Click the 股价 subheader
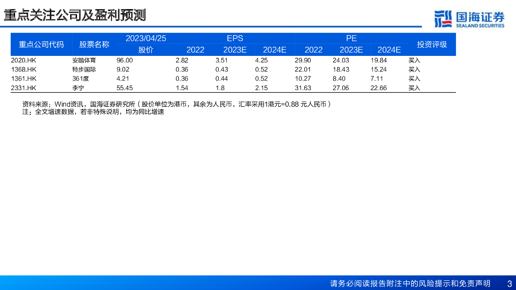 146,50
